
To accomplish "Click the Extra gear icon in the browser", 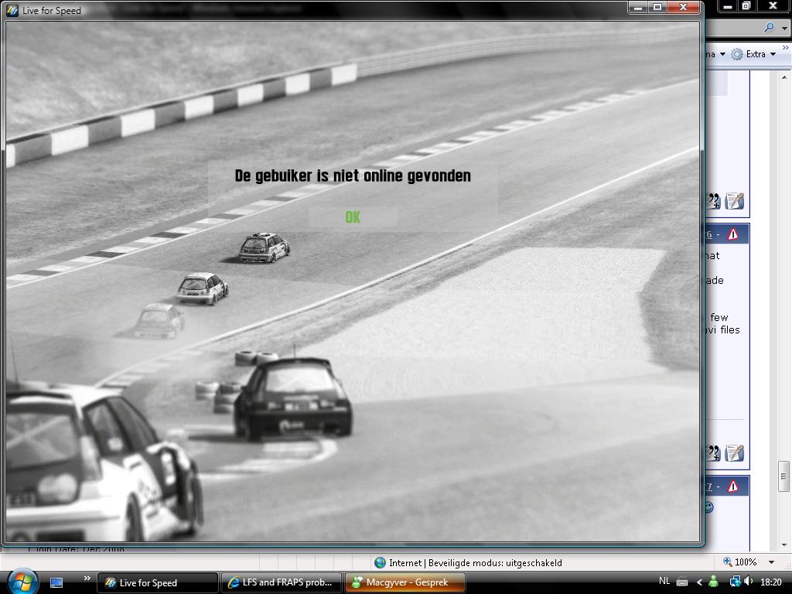I will click(737, 54).
